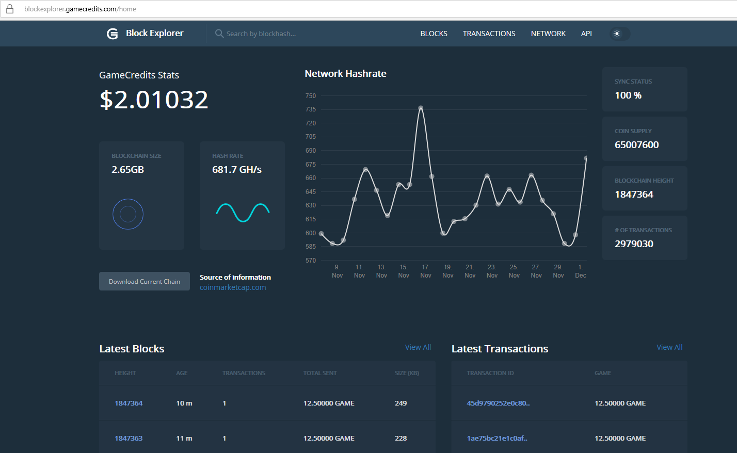Screen dimensions: 737x453
Task: Click the blue blockchain size circle icon
Action: (x=128, y=214)
